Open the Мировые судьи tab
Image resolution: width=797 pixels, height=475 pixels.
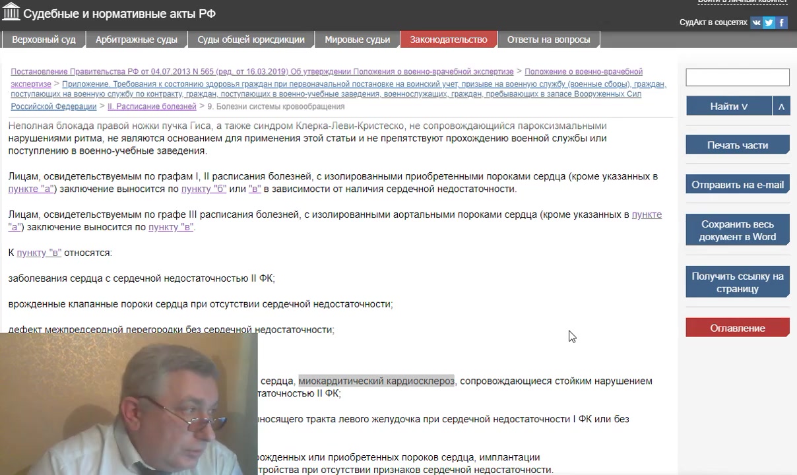(x=357, y=40)
